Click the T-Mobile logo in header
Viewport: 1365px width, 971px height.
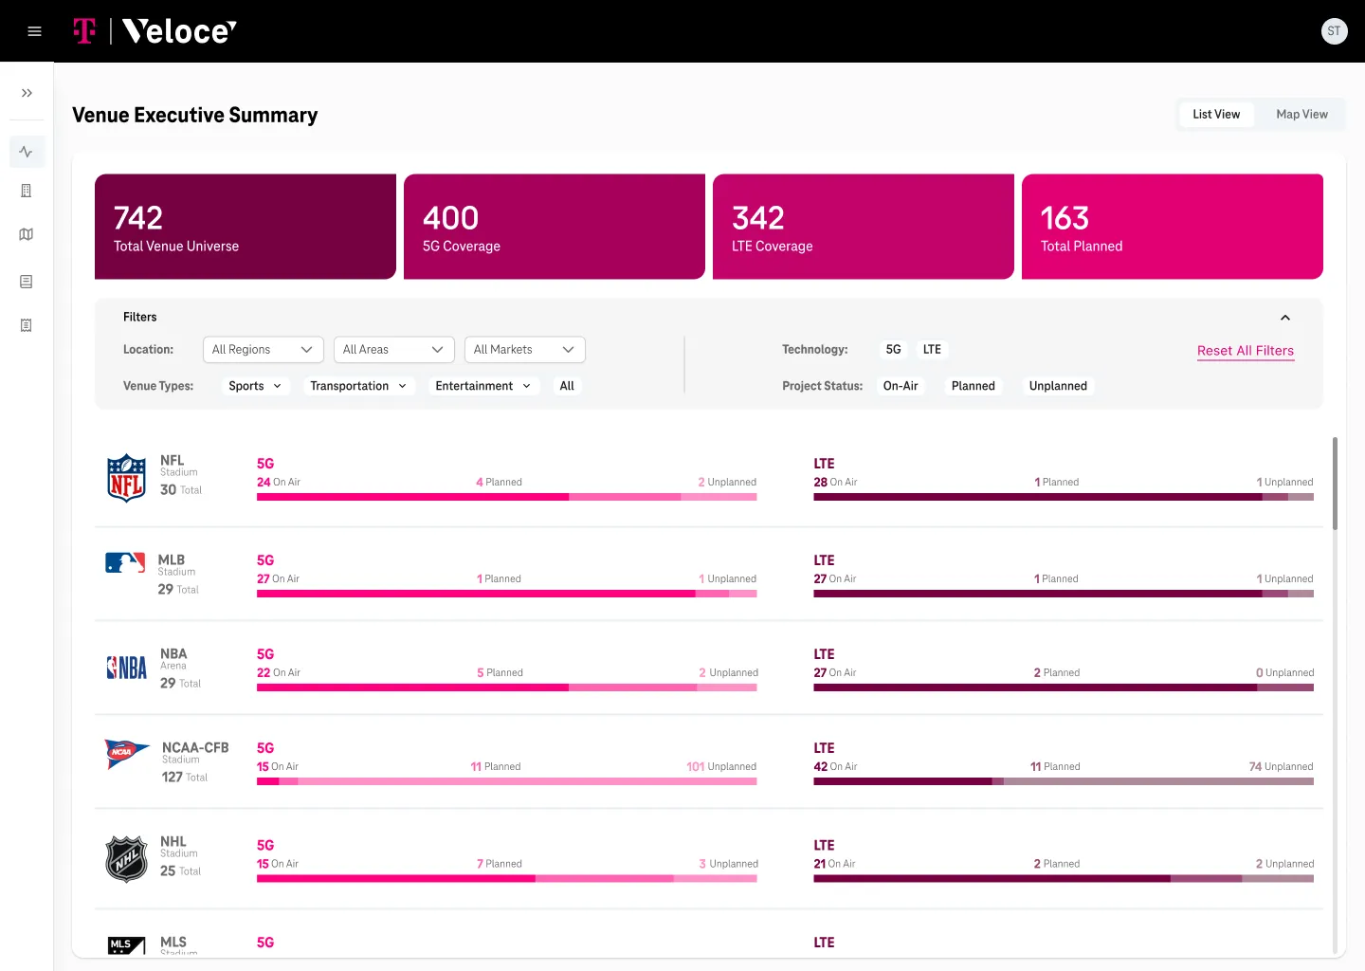[x=84, y=31]
